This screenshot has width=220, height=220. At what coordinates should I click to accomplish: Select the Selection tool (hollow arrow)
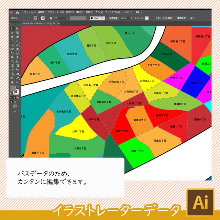[x=12, y=29]
